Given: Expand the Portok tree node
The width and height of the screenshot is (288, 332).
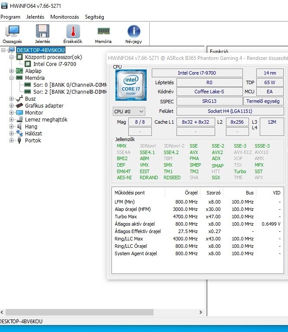Looking at the screenshot, I should pos(11,140).
